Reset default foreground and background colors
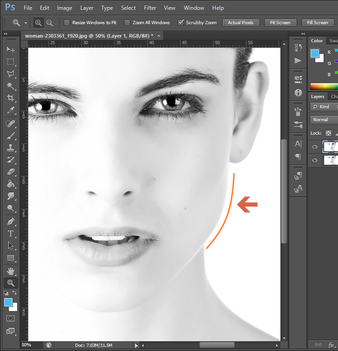338x351 pixels. (x=6, y=292)
